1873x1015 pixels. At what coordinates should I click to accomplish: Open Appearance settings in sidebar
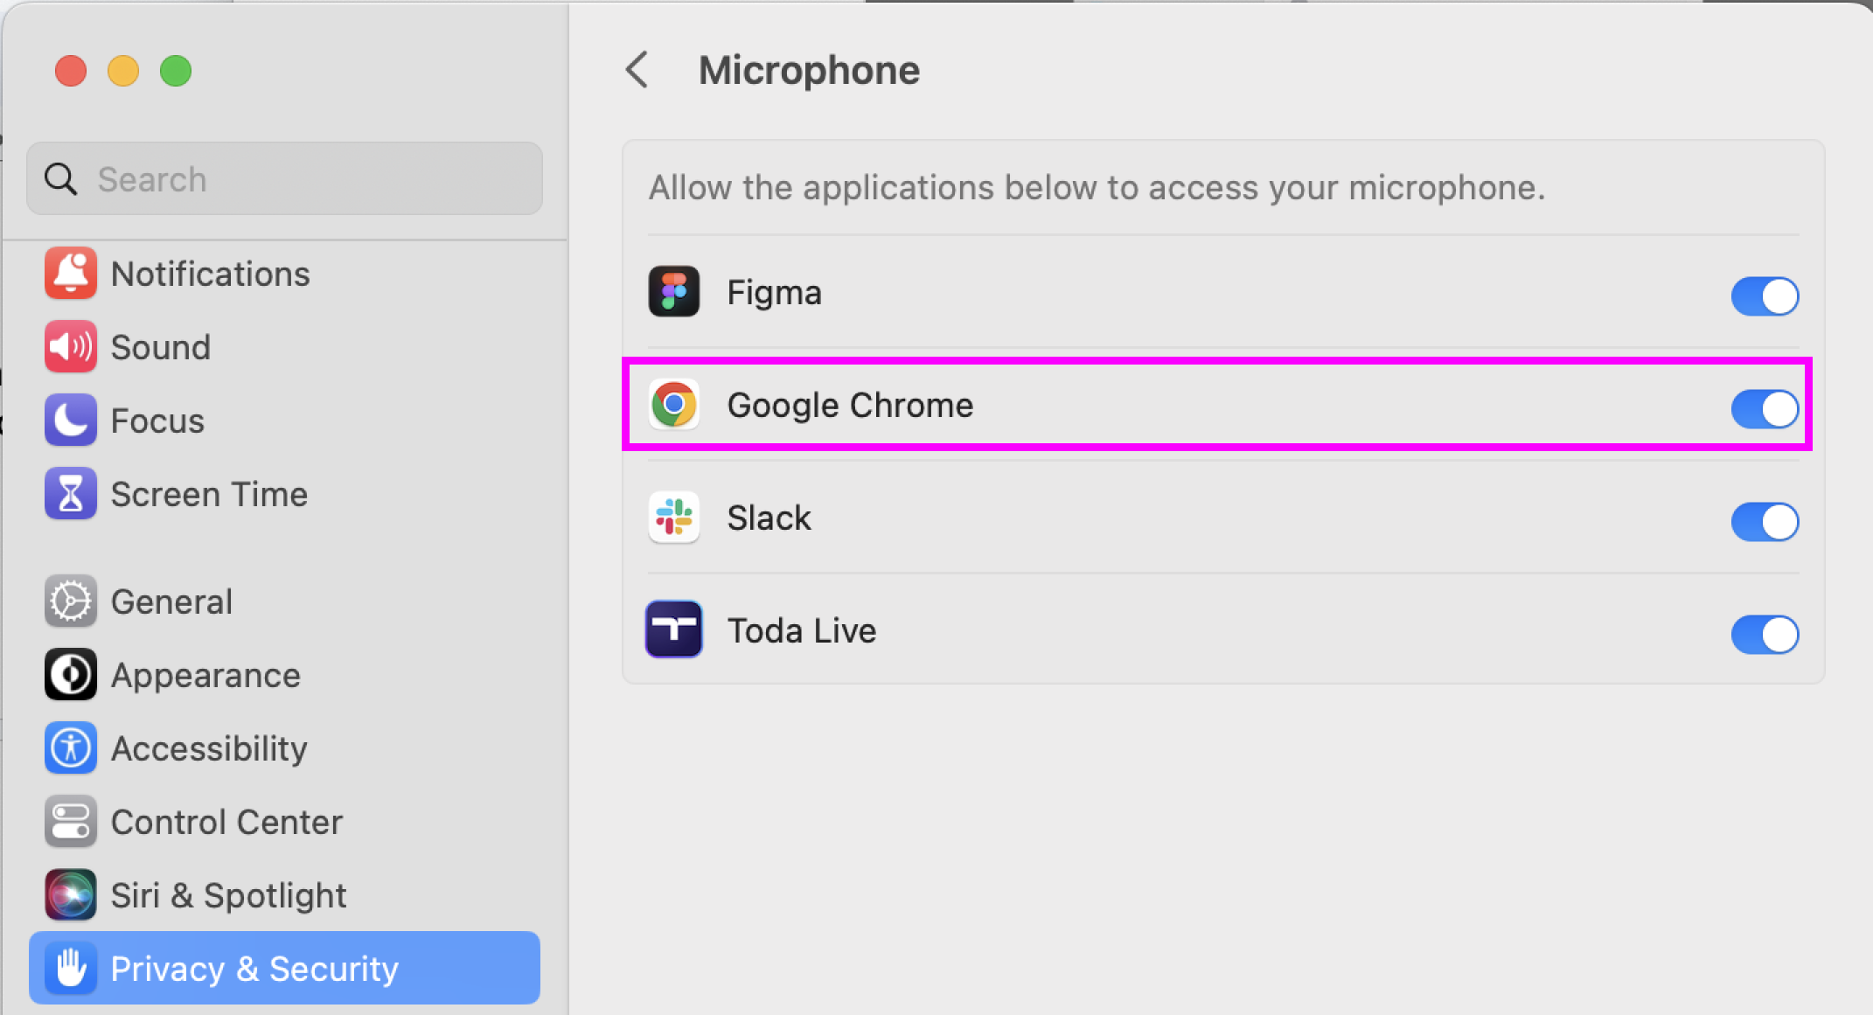coord(205,675)
